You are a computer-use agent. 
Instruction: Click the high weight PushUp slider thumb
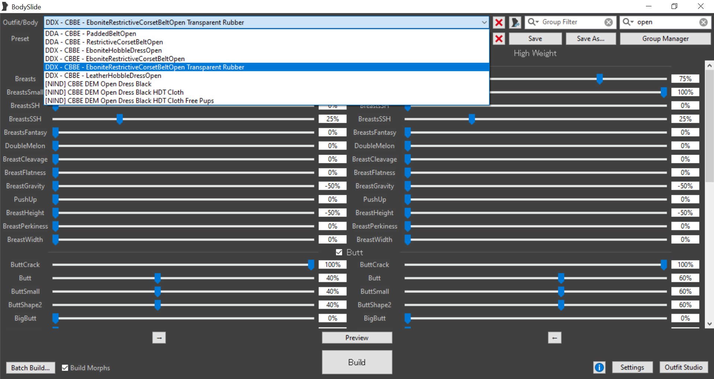408,199
